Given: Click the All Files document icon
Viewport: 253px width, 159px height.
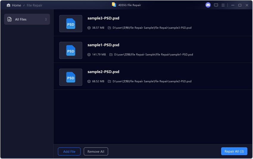Looking at the screenshot, I should tap(10, 19).
